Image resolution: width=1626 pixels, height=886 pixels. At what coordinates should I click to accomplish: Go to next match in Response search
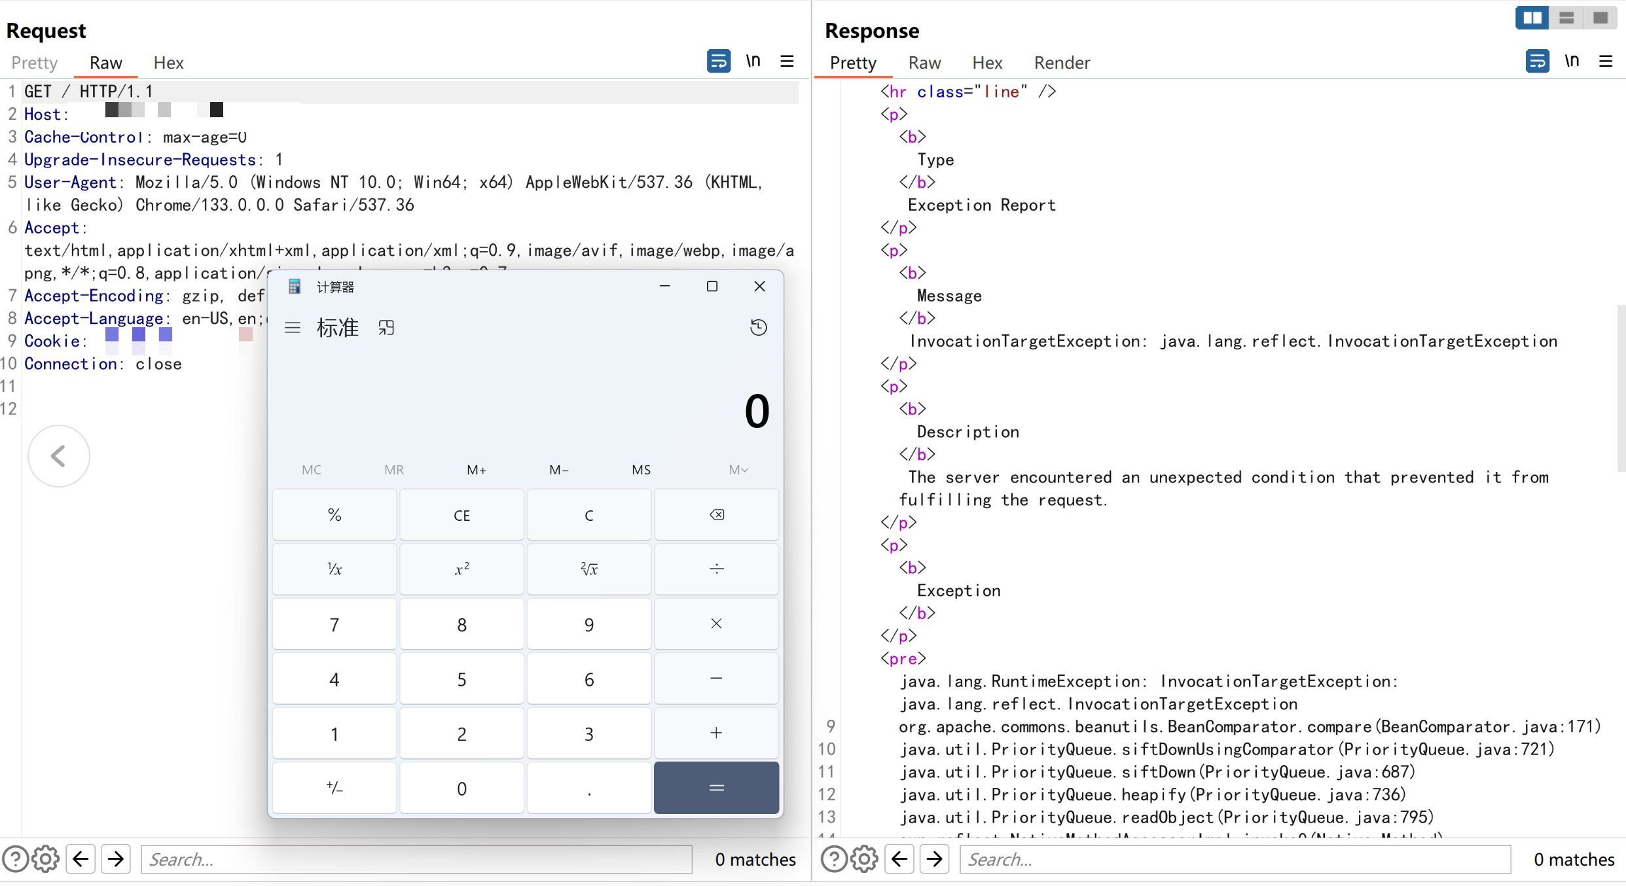click(x=935, y=859)
